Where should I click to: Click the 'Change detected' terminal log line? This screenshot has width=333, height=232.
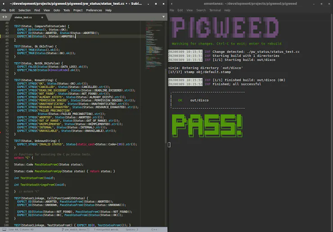234,52
